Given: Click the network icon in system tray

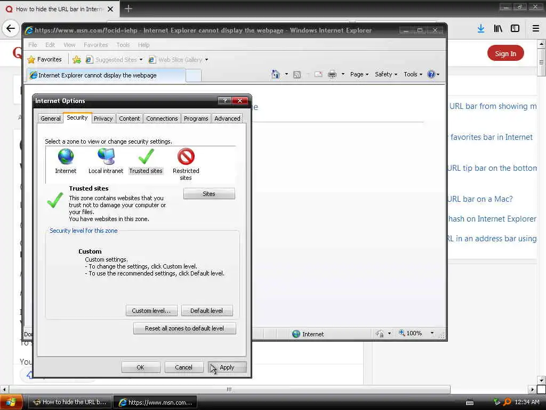Looking at the screenshot, I should (x=497, y=402).
